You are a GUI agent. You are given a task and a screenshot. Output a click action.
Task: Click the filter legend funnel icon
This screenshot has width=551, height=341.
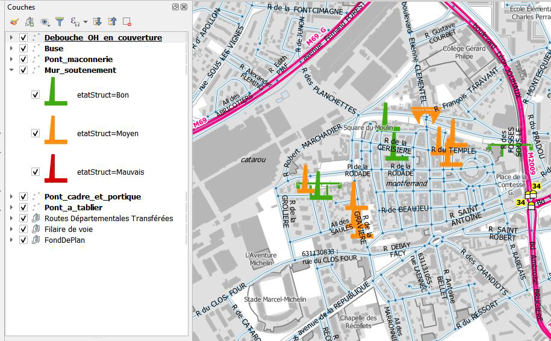coord(60,22)
